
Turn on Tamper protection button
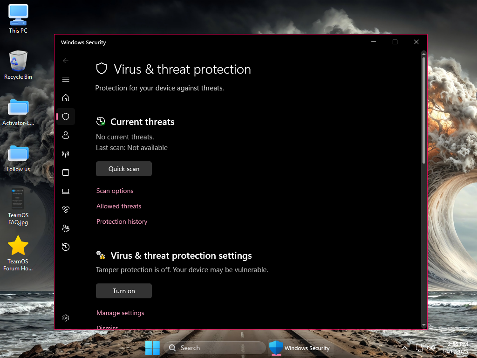point(124,291)
